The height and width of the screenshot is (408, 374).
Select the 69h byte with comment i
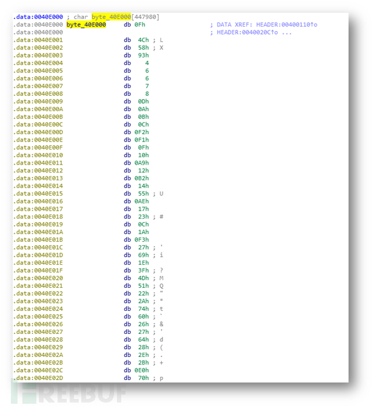point(144,255)
